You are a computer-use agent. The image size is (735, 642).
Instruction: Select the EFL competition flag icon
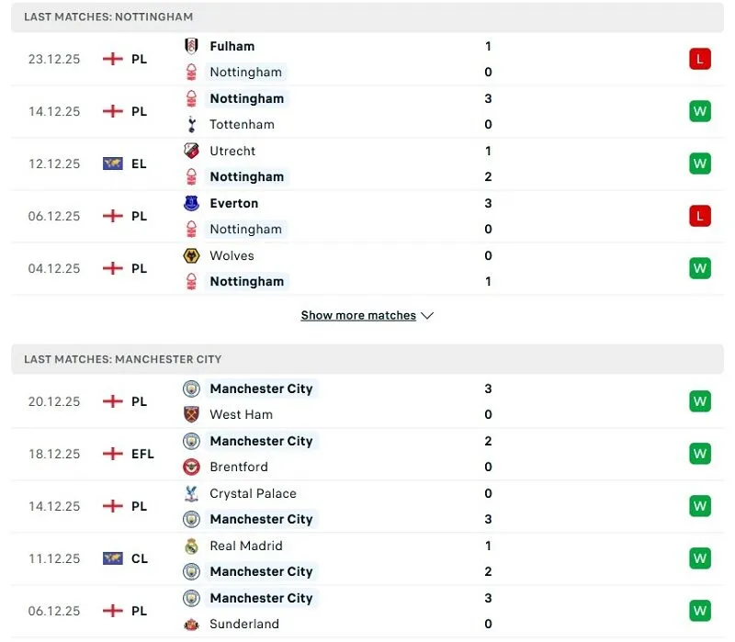[113, 454]
